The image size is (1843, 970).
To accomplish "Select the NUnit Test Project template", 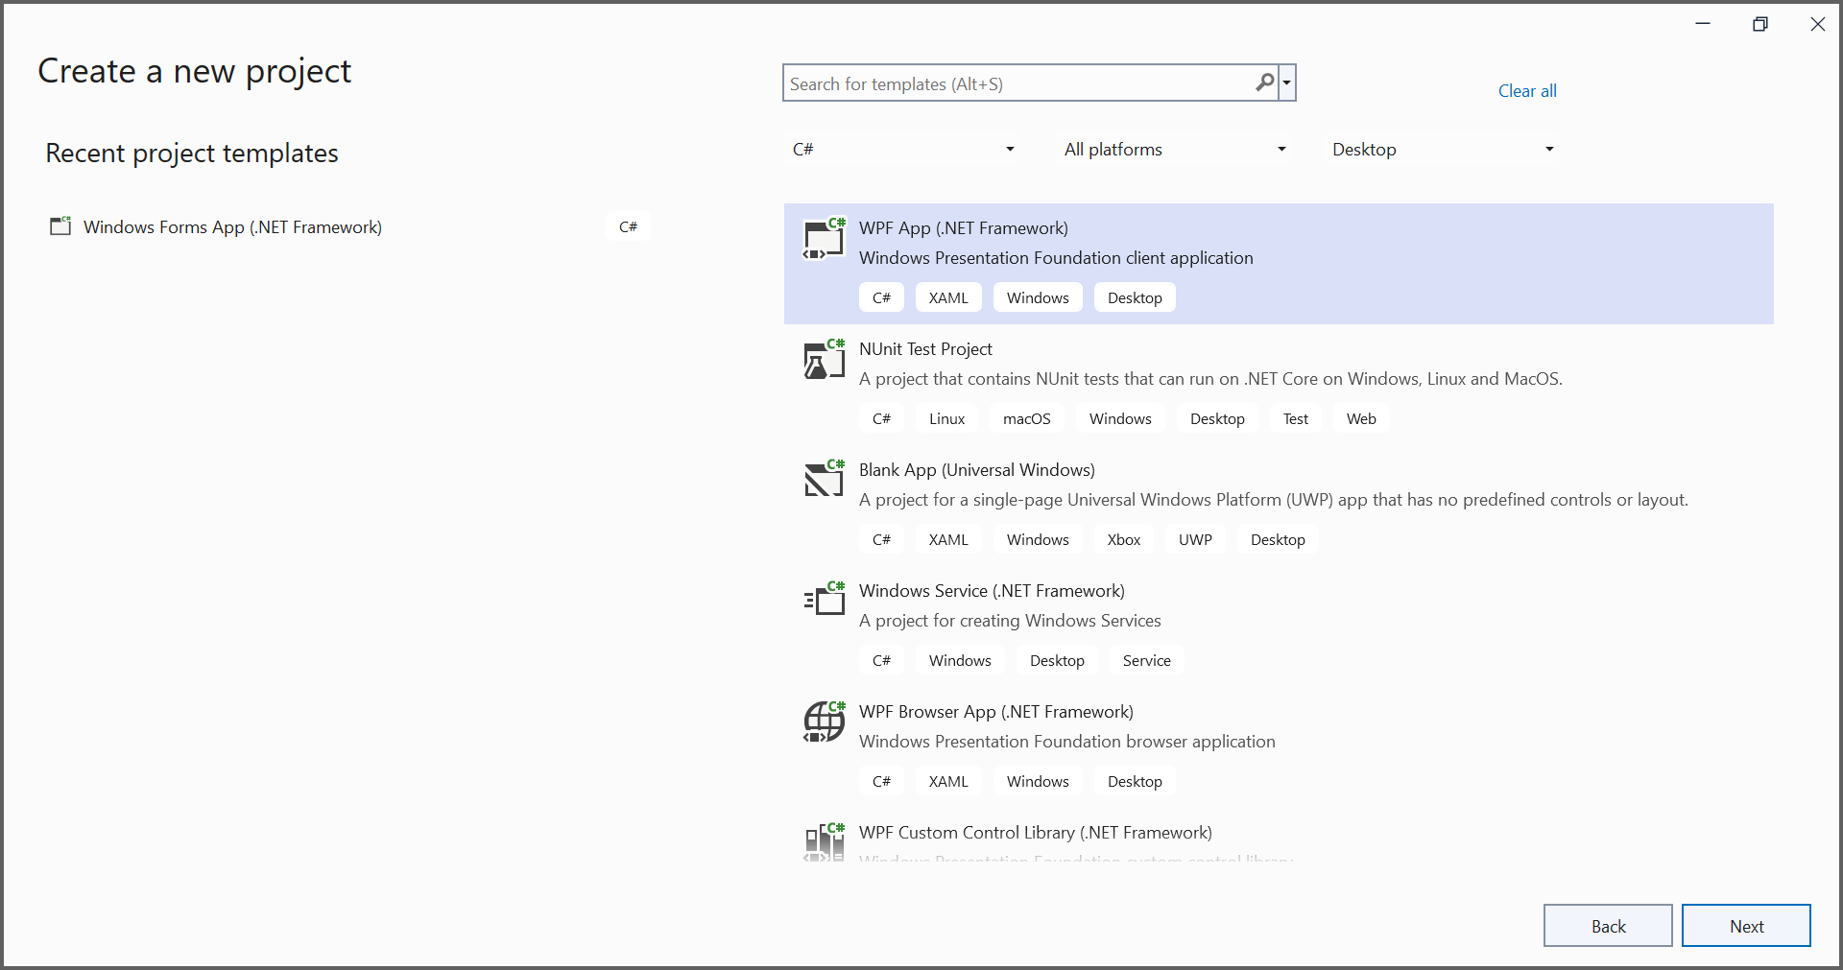I will 1279,385.
